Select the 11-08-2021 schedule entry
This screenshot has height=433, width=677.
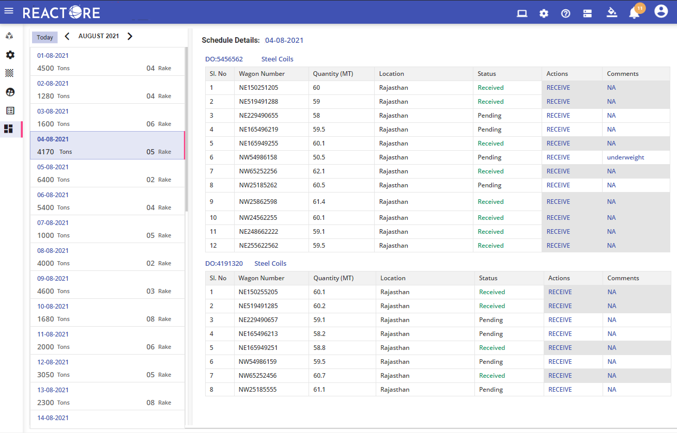point(107,341)
